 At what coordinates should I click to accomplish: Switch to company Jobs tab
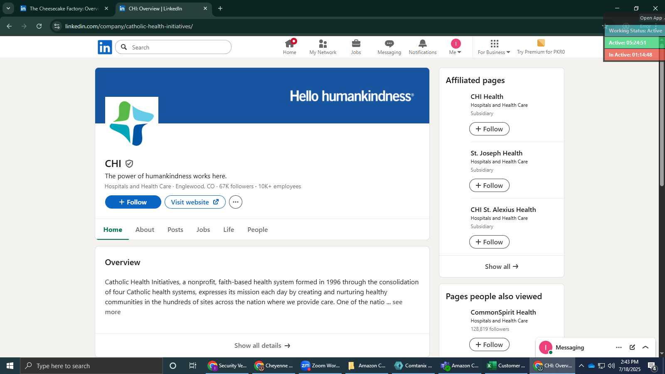click(x=203, y=229)
